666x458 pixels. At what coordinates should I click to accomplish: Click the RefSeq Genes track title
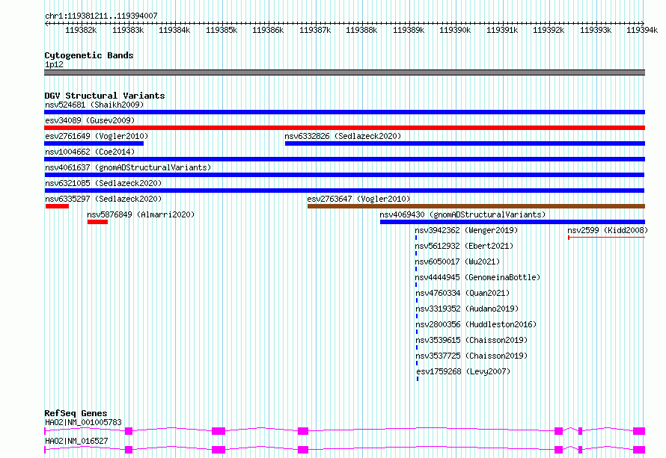[76, 413]
